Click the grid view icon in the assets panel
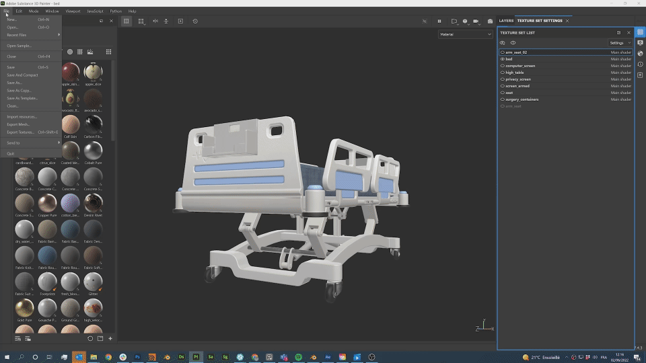The image size is (646, 363). tap(108, 52)
